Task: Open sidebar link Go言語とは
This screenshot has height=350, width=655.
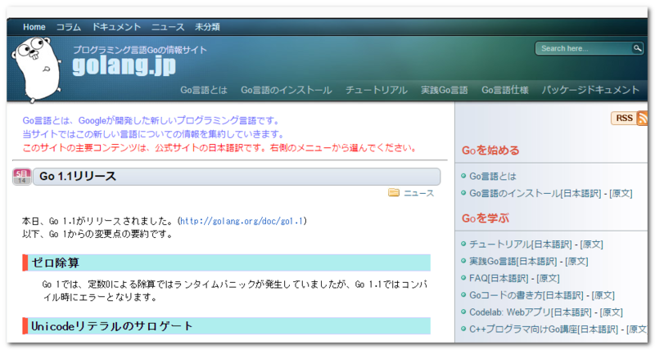Action: [493, 177]
